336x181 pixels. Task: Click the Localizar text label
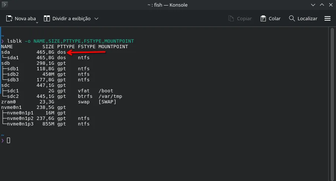[307, 18]
